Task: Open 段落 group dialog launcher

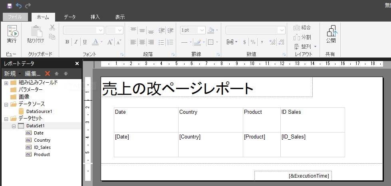Action: click(x=173, y=54)
